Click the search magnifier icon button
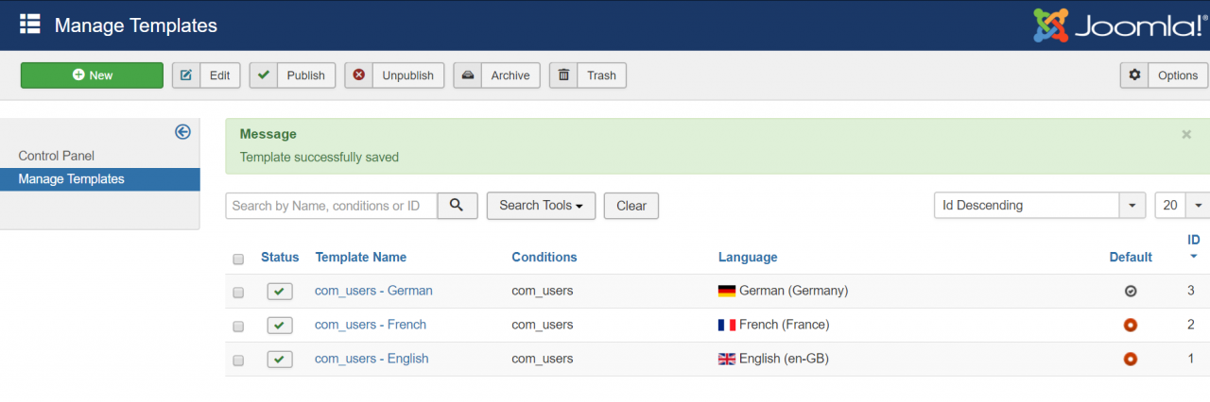1210x402 pixels. coord(458,206)
